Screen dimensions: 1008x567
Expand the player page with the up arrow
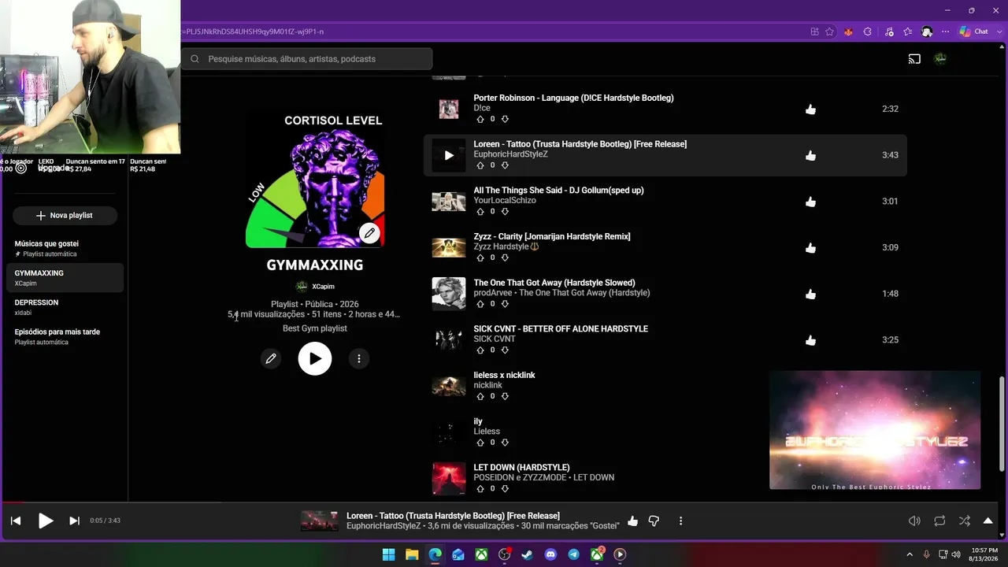coord(988,521)
